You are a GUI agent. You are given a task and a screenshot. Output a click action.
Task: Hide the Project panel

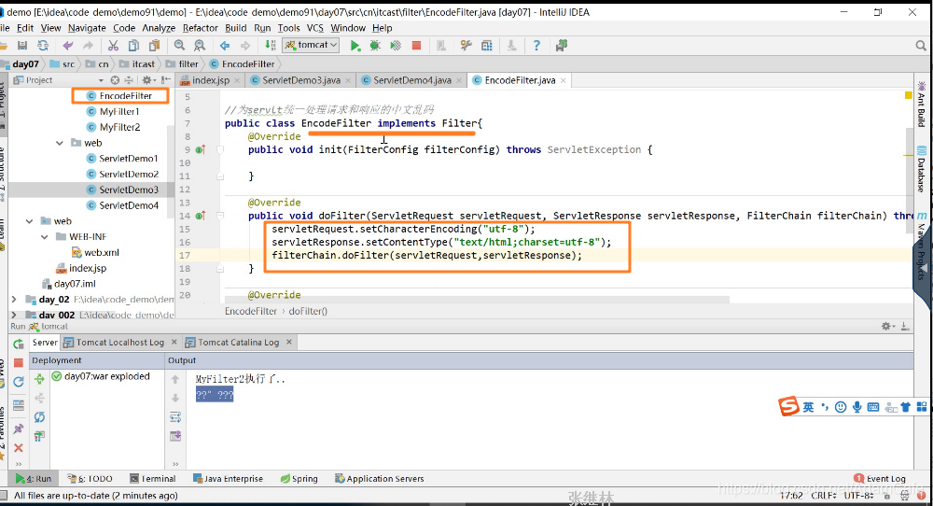tap(166, 79)
